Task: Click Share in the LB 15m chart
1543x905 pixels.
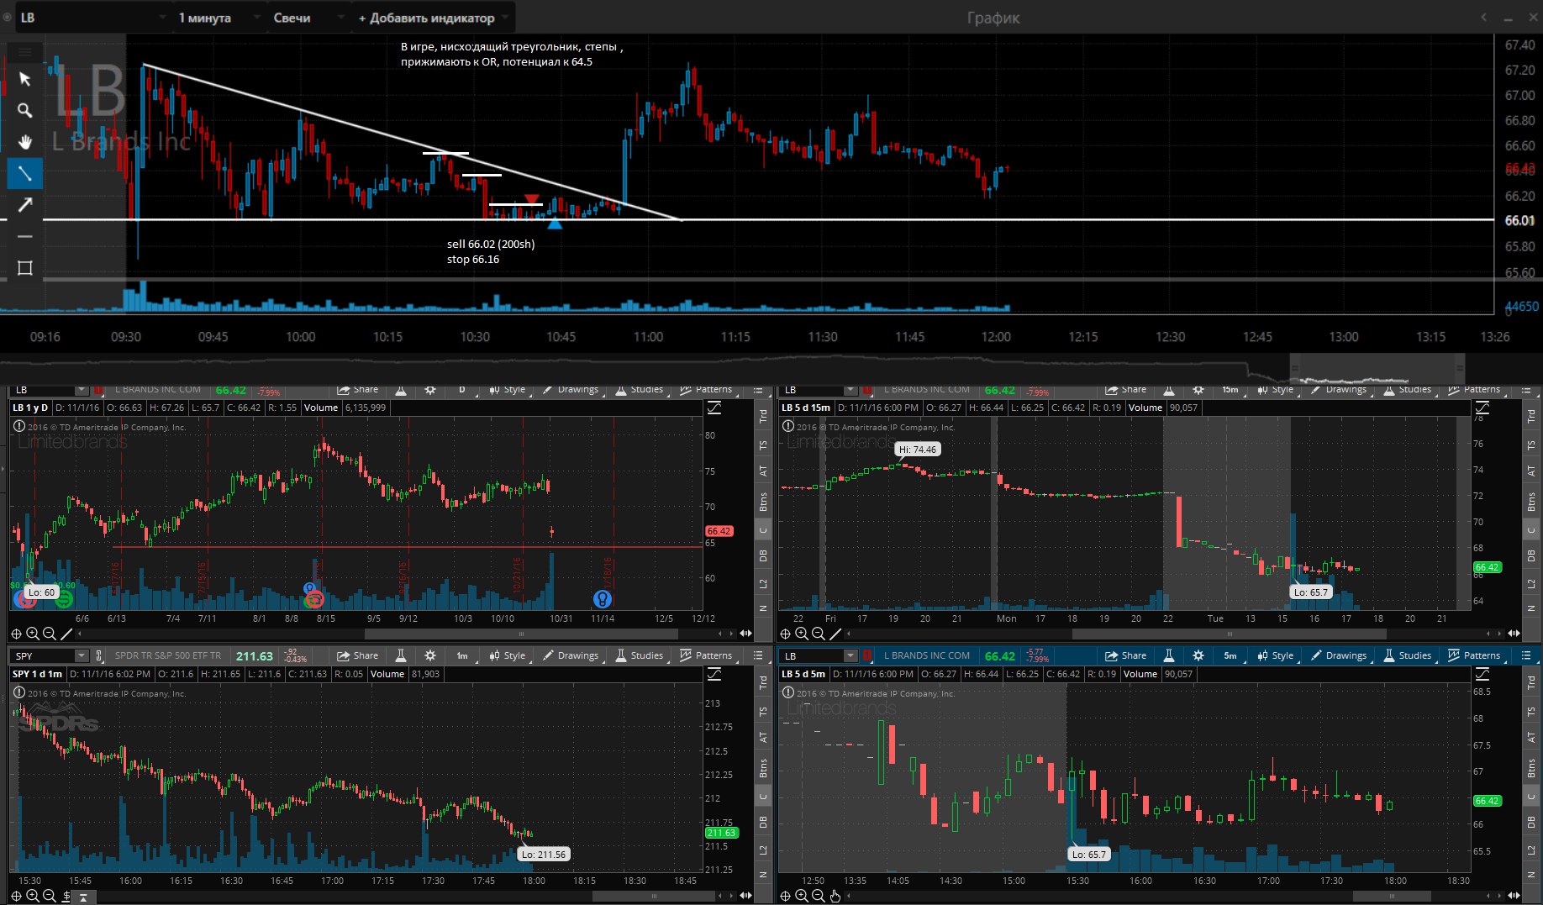Action: [1126, 390]
